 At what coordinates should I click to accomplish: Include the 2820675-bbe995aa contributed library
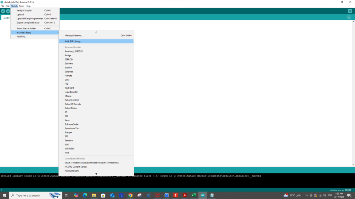tap(96, 163)
